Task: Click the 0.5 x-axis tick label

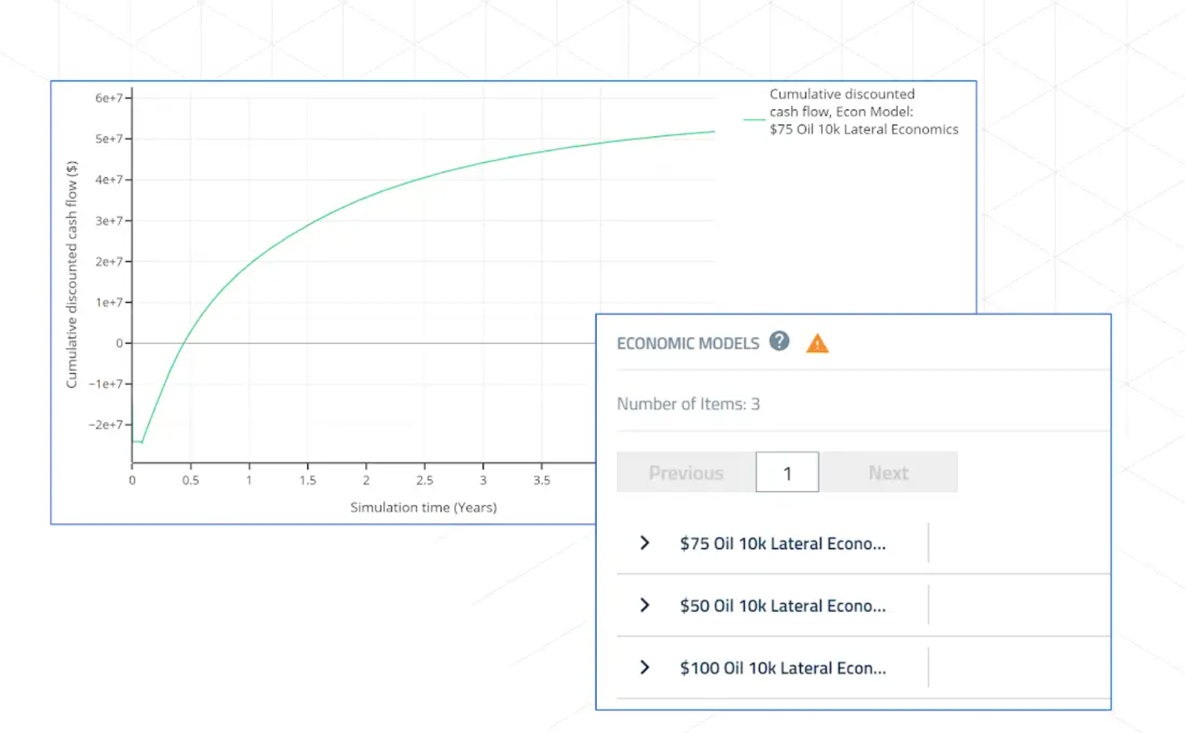Action: (x=190, y=480)
